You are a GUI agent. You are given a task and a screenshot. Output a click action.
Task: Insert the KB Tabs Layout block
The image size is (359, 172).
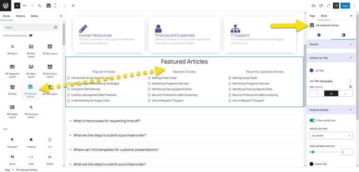50,49
